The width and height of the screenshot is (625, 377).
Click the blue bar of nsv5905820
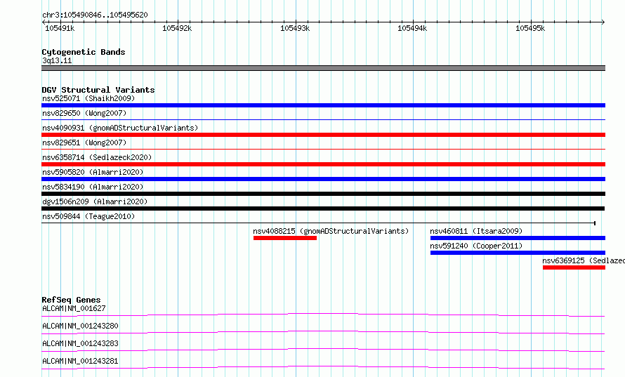click(x=323, y=179)
